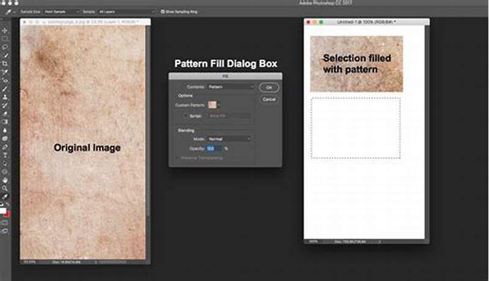Select the Ellipse shape tool
This screenshot has width=489, height=281.
pos(5,172)
